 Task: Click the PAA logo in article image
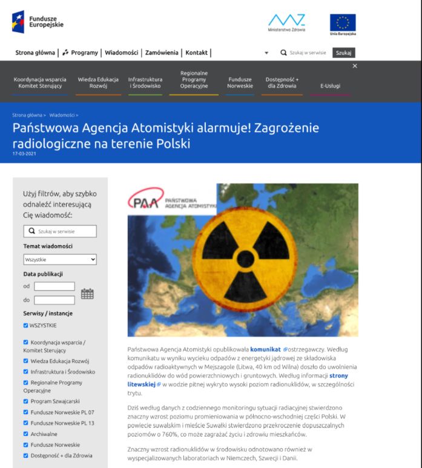tap(172, 199)
